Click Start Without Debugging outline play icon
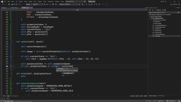Image resolution: width=181 pixels, height=102 pixels. point(50,5)
